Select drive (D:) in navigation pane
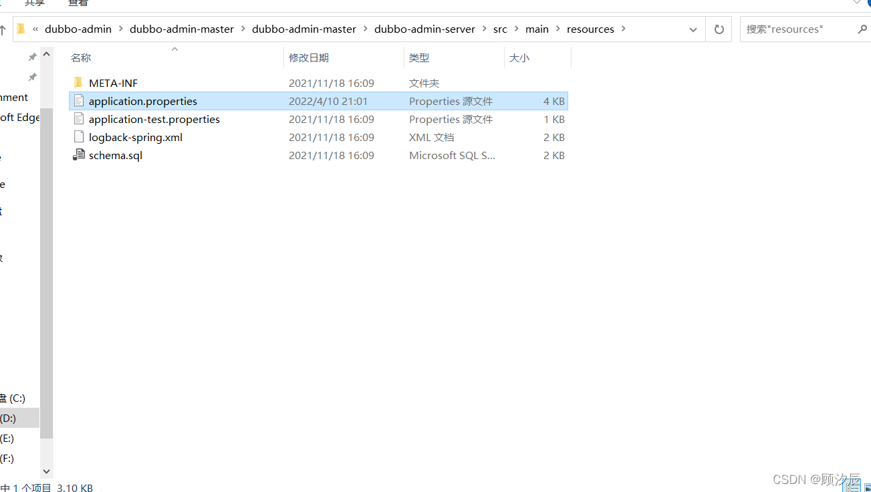 point(8,418)
